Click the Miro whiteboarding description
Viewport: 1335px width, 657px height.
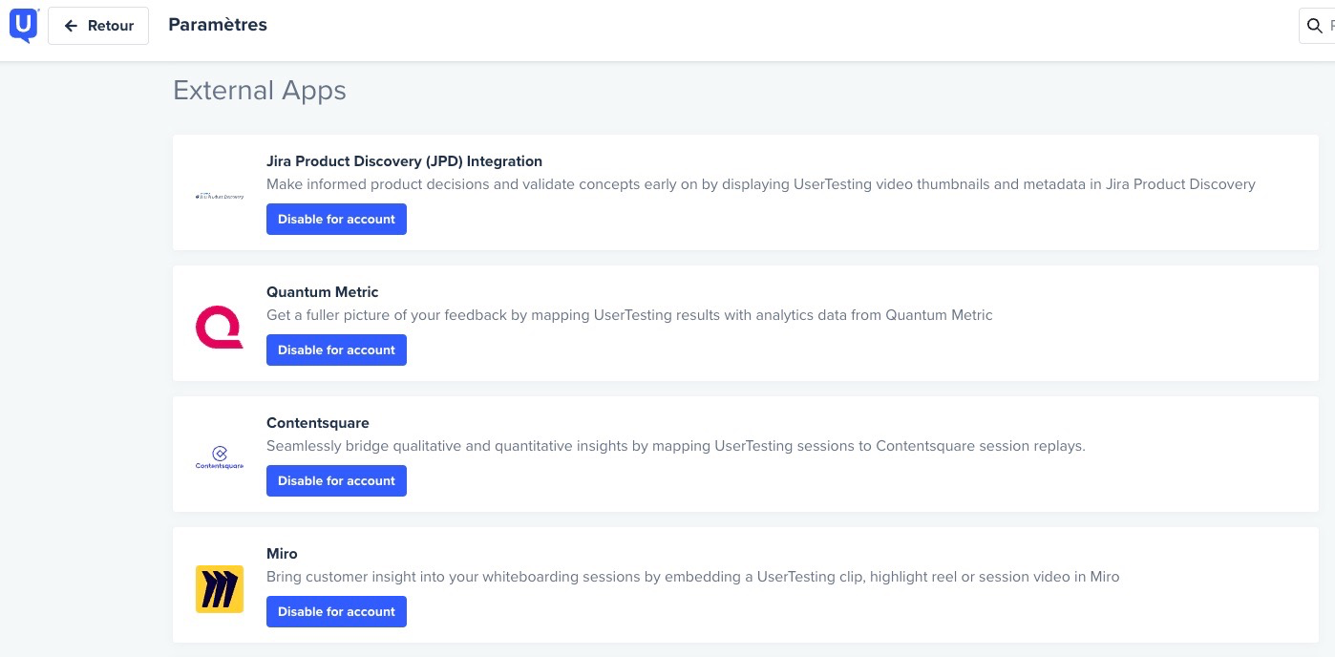[693, 577]
